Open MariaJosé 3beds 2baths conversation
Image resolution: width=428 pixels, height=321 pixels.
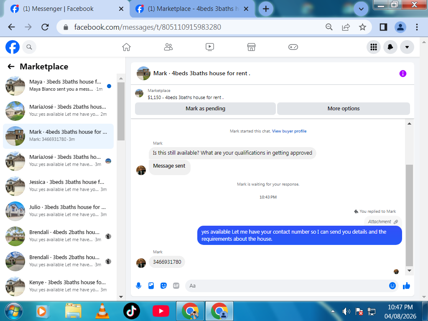coord(58,111)
